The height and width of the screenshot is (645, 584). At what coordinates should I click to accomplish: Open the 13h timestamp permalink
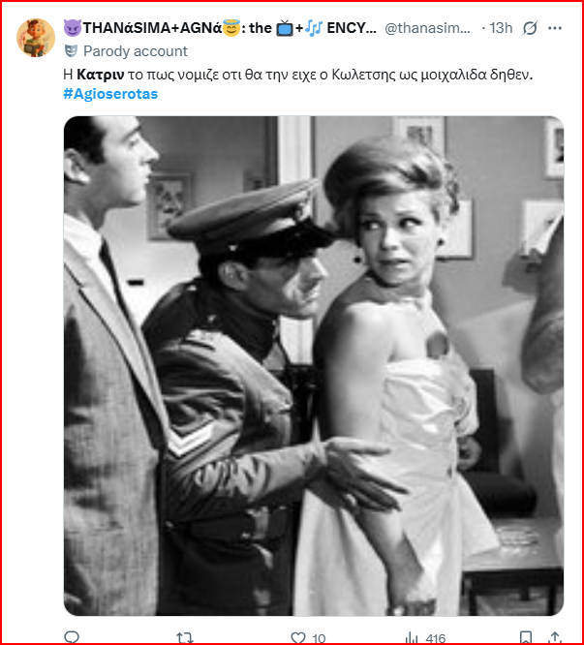coord(501,28)
